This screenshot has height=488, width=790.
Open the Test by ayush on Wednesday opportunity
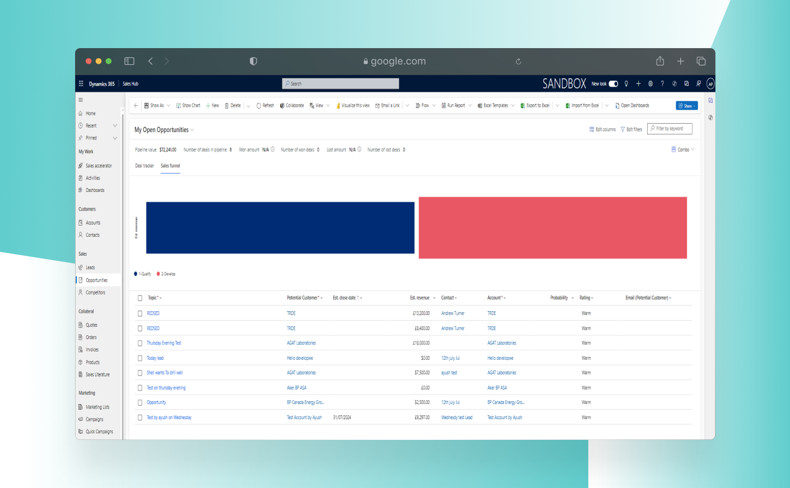pyautogui.click(x=169, y=417)
